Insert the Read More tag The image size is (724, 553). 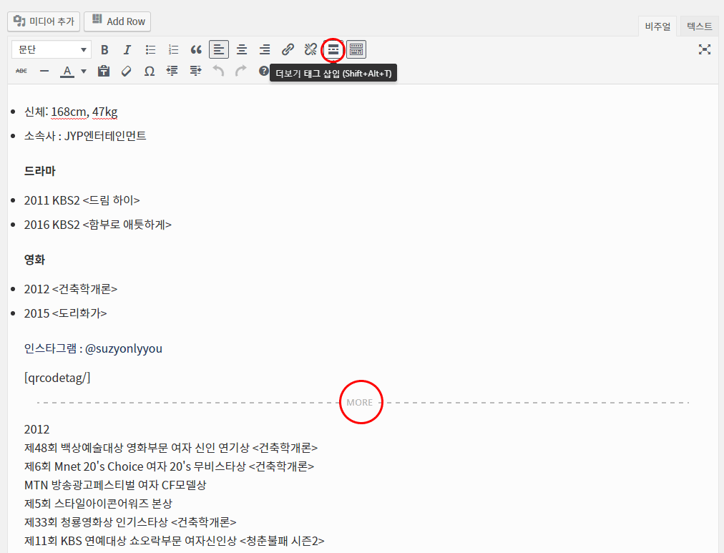(x=333, y=49)
